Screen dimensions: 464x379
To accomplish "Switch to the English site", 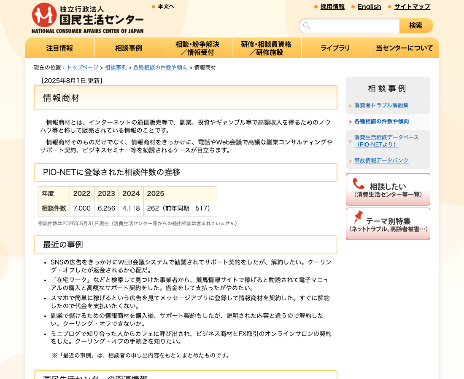I will coord(370,6).
